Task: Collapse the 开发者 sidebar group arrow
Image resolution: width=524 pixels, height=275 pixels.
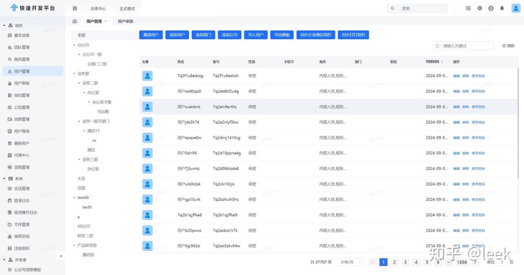Action: pos(4,260)
